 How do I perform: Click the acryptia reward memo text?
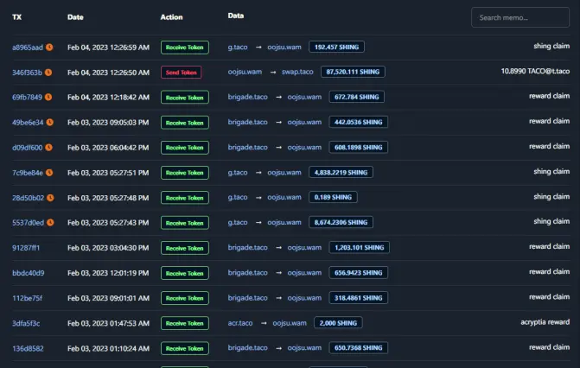tap(545, 321)
